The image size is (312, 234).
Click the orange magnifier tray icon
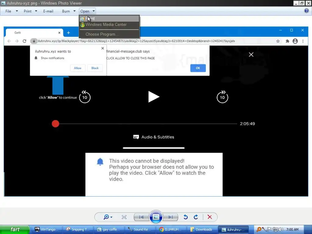pyautogui.click(x=259, y=229)
